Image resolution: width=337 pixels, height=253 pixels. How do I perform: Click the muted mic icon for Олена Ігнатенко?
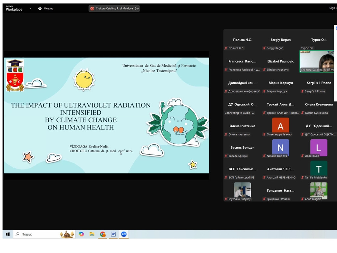tap(226, 134)
